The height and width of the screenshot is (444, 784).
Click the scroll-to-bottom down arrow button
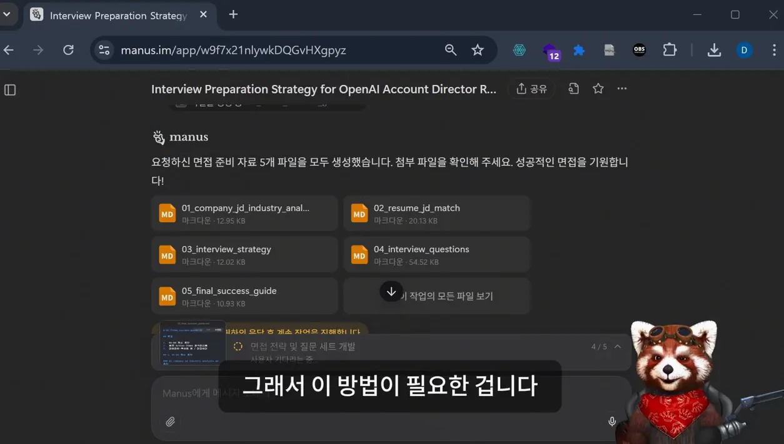point(391,291)
